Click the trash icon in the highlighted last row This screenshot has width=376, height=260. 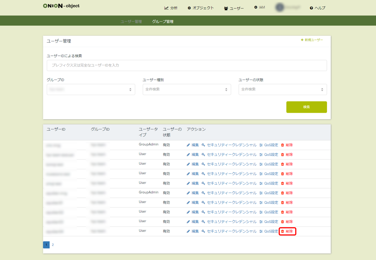coord(283,231)
